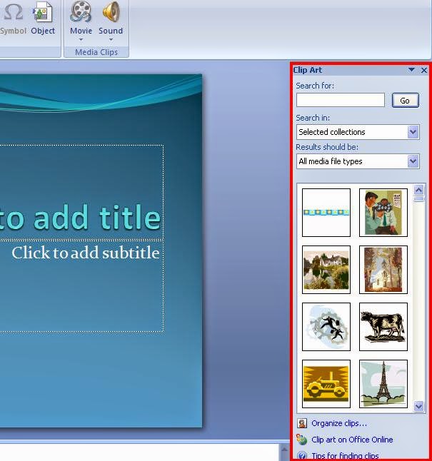The height and width of the screenshot is (461, 432).
Task: Open Clip art on Office Online link
Action: pos(352,440)
